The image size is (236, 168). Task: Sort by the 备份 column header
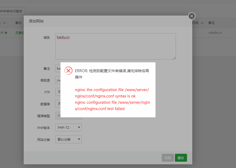point(18,23)
